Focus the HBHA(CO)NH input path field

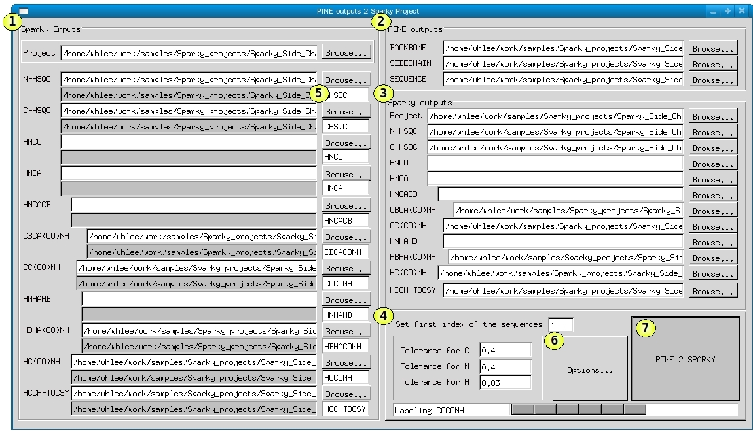point(199,330)
